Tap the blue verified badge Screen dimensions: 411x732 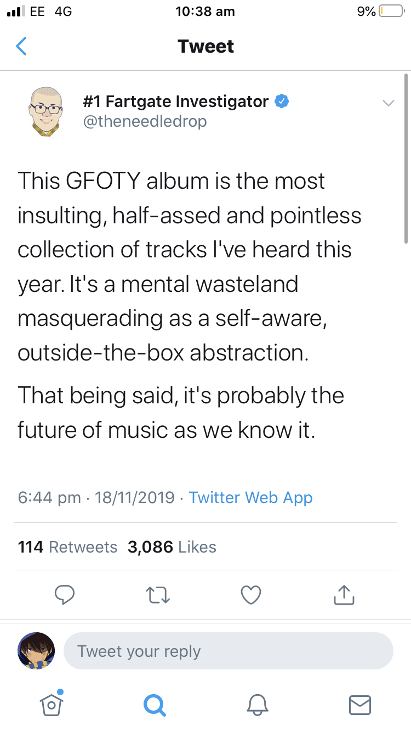(282, 102)
